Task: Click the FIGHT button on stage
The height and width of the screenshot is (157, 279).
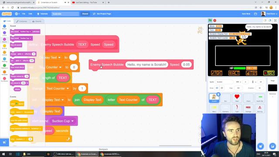Action: (217, 73)
